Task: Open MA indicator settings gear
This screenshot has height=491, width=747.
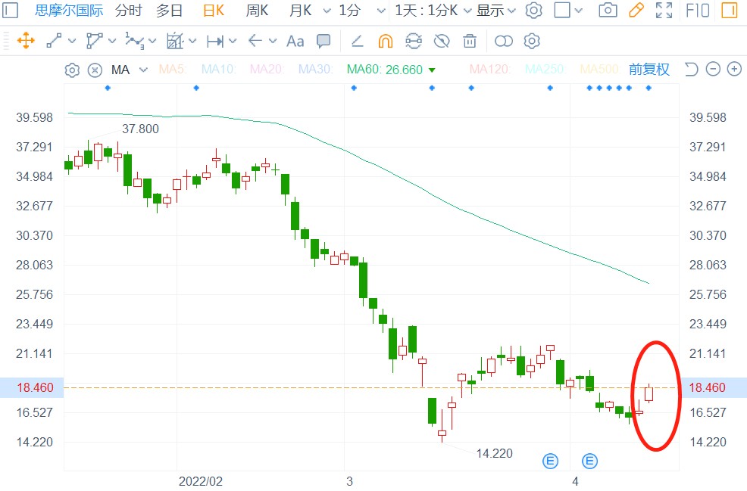Action: point(72,70)
